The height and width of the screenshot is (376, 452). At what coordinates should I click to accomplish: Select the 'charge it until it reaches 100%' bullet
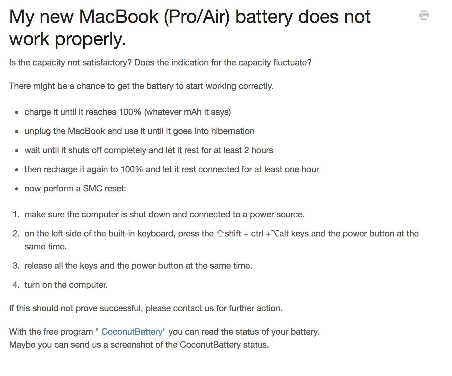(x=128, y=112)
